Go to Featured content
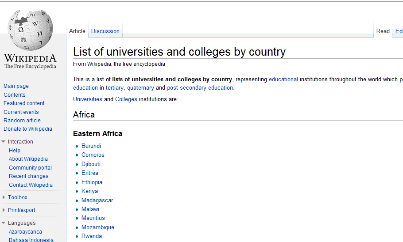This screenshot has height=242, width=403. click(x=24, y=103)
